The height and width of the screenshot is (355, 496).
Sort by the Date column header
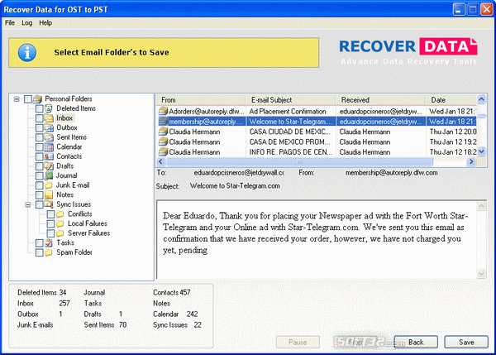[x=451, y=100]
